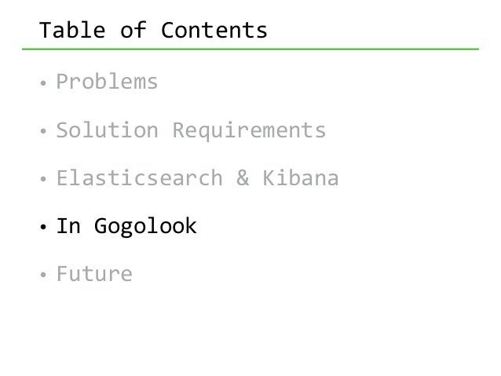The image size is (501, 376).
Task: Click the ampersand between Elasticsearch and Kibana
Action: coord(242,179)
